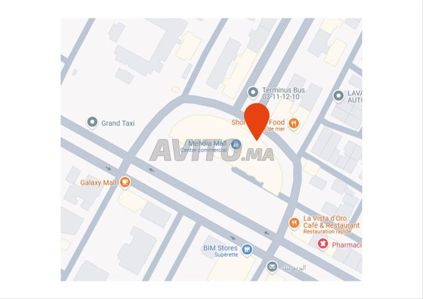Select the post office envelope icon
This screenshot has width=423, height=299.
click(272, 267)
